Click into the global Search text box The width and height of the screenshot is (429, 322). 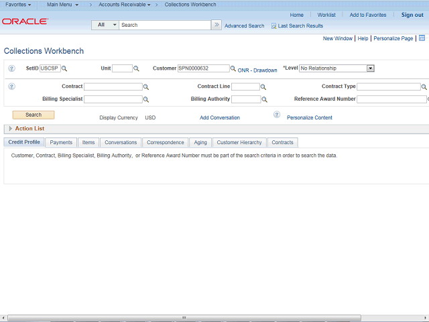(165, 25)
